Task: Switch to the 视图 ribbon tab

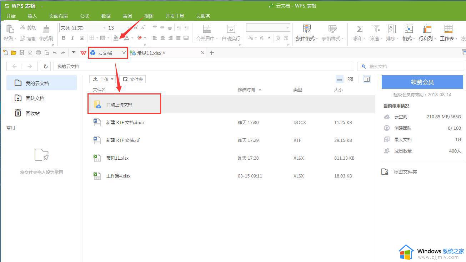Action: click(149, 16)
